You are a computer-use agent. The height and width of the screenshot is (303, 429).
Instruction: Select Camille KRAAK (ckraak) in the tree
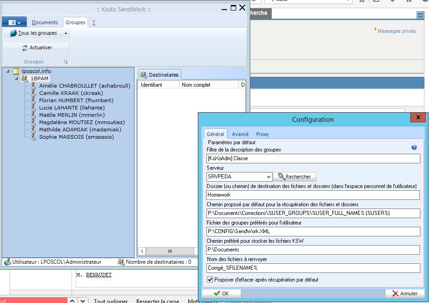click(71, 93)
